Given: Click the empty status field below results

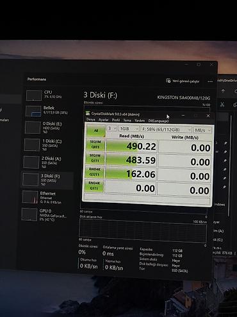Looking at the screenshot, I should point(147,199).
